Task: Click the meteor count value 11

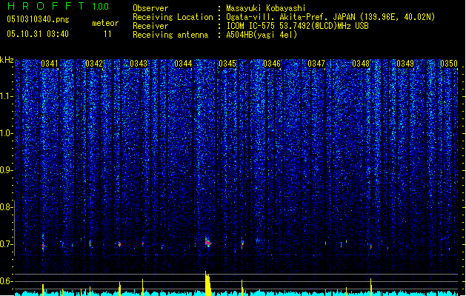Action: [x=107, y=34]
